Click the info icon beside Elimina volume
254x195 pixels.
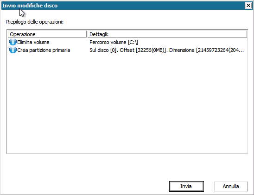(x=13, y=42)
